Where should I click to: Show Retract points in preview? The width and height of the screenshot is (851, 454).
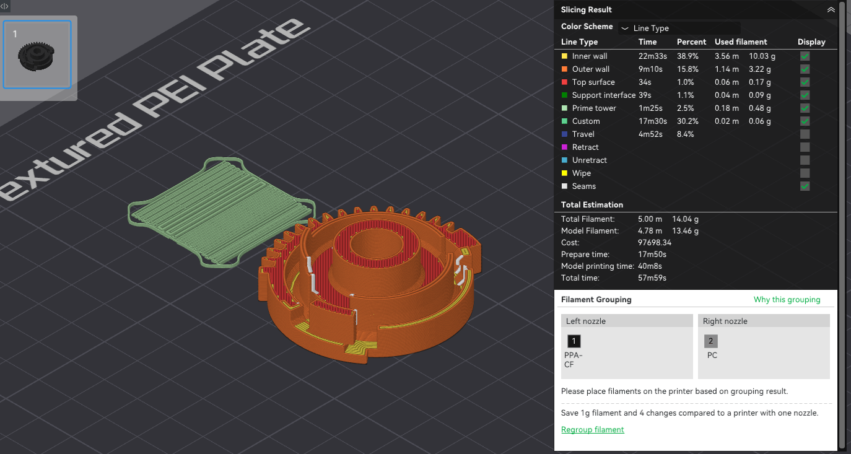point(805,147)
